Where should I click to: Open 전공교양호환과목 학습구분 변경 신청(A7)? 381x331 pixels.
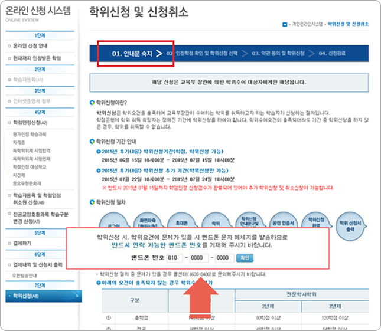tap(41, 218)
